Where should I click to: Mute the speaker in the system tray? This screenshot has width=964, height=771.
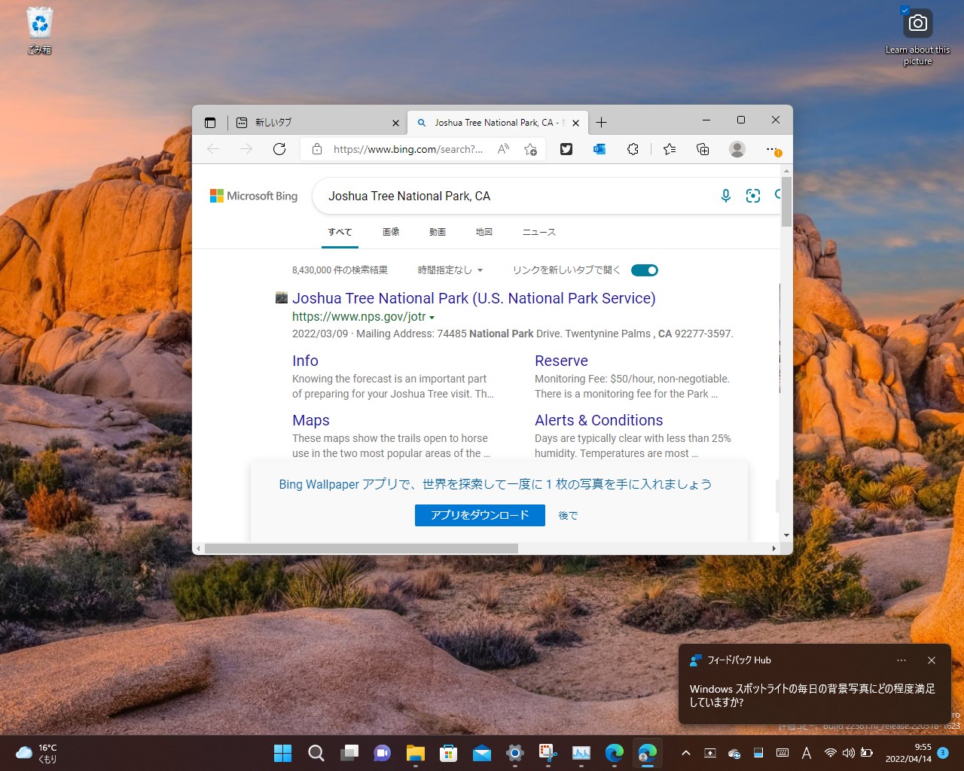click(849, 752)
